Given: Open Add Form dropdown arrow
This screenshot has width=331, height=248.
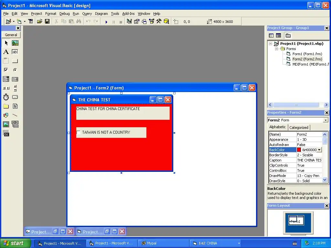Looking at the screenshot, I should 25,22.
